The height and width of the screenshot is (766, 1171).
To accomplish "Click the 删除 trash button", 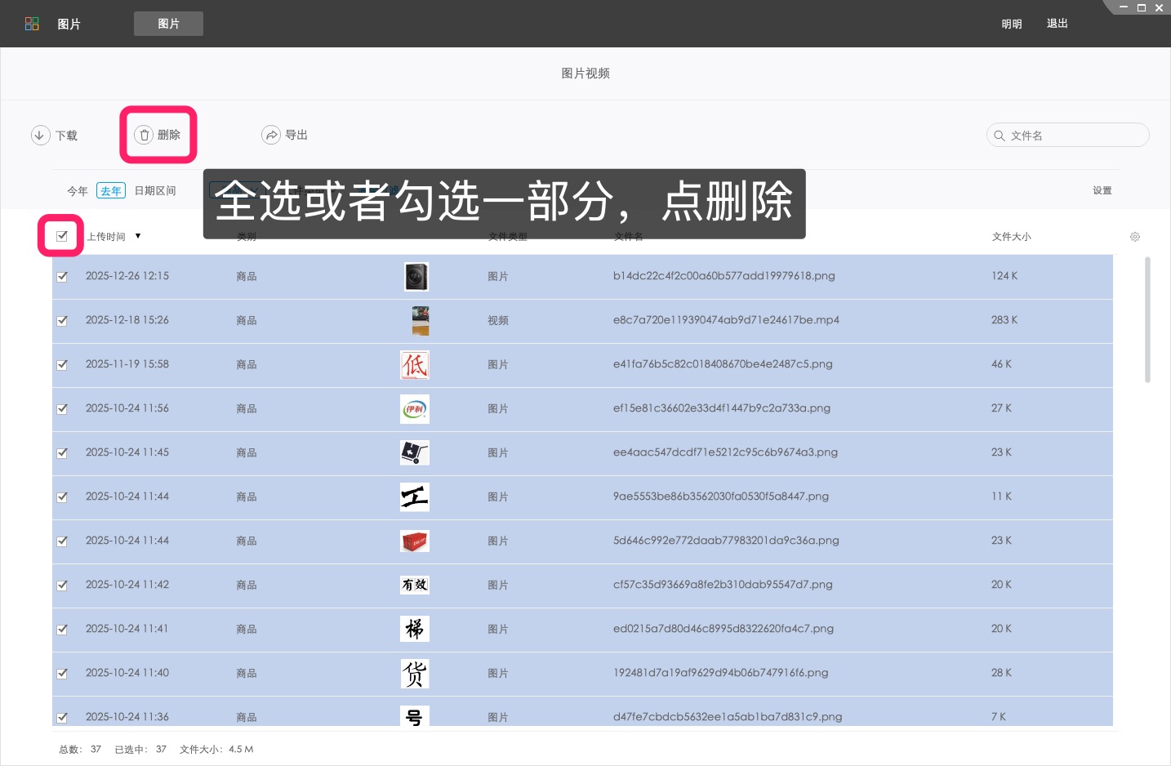I will 158,135.
